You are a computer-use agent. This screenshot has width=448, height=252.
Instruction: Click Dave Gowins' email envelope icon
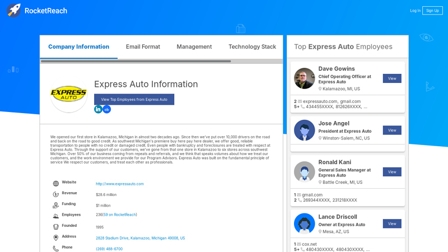pyautogui.click(x=300, y=101)
